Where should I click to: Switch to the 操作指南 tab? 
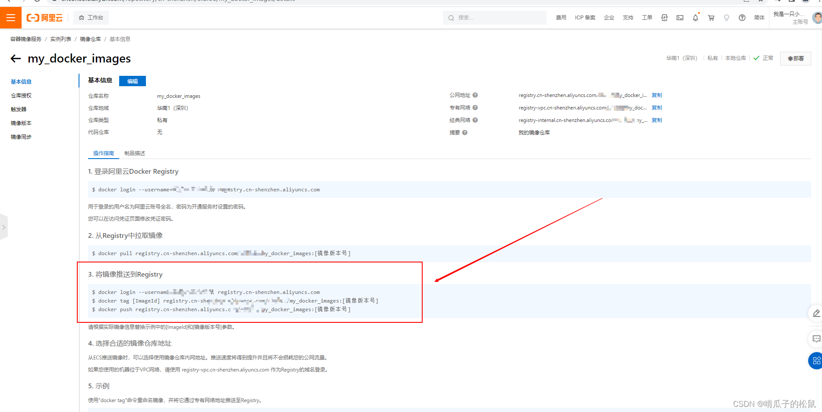pyautogui.click(x=104, y=153)
